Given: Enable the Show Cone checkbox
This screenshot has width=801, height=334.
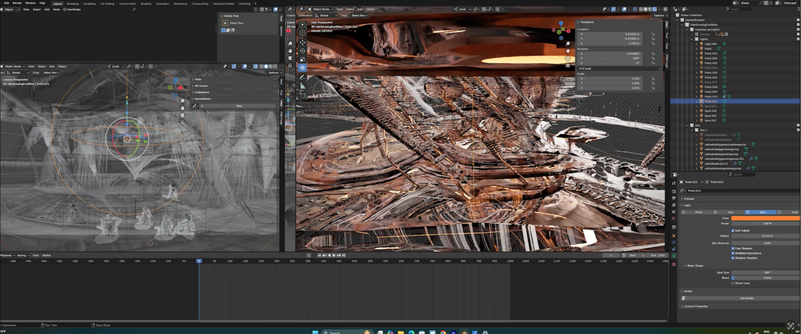Looking at the screenshot, I should coord(733,283).
